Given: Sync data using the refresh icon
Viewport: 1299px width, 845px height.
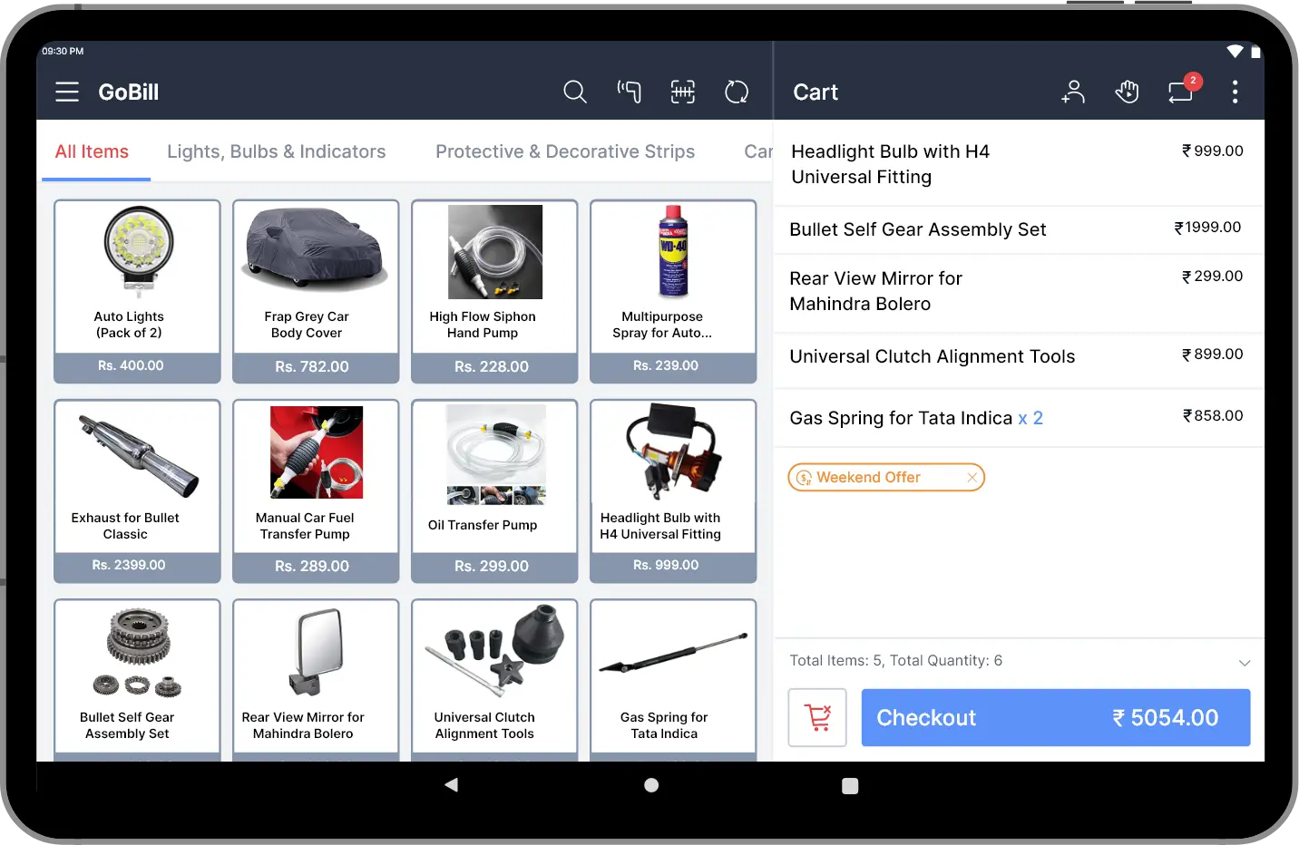Looking at the screenshot, I should coord(737,92).
